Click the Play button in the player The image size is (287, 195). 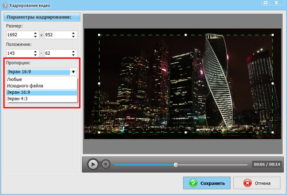93,164
